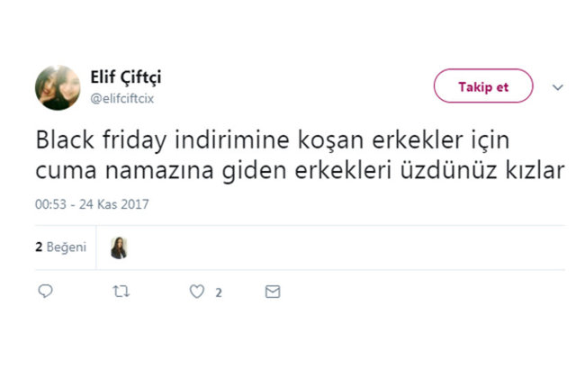Screen dimensions: 576x369
Task: Click the @elifciftcix username handle
Action: click(121, 99)
